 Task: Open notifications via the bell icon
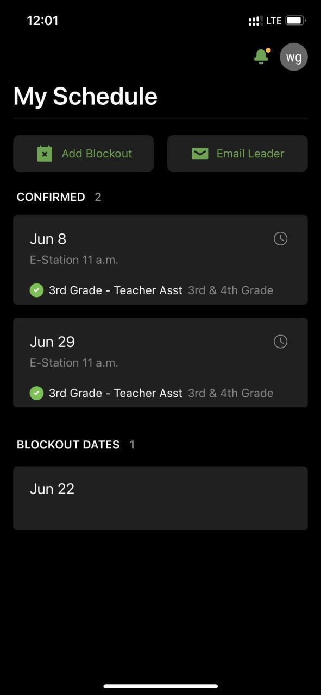coord(261,56)
